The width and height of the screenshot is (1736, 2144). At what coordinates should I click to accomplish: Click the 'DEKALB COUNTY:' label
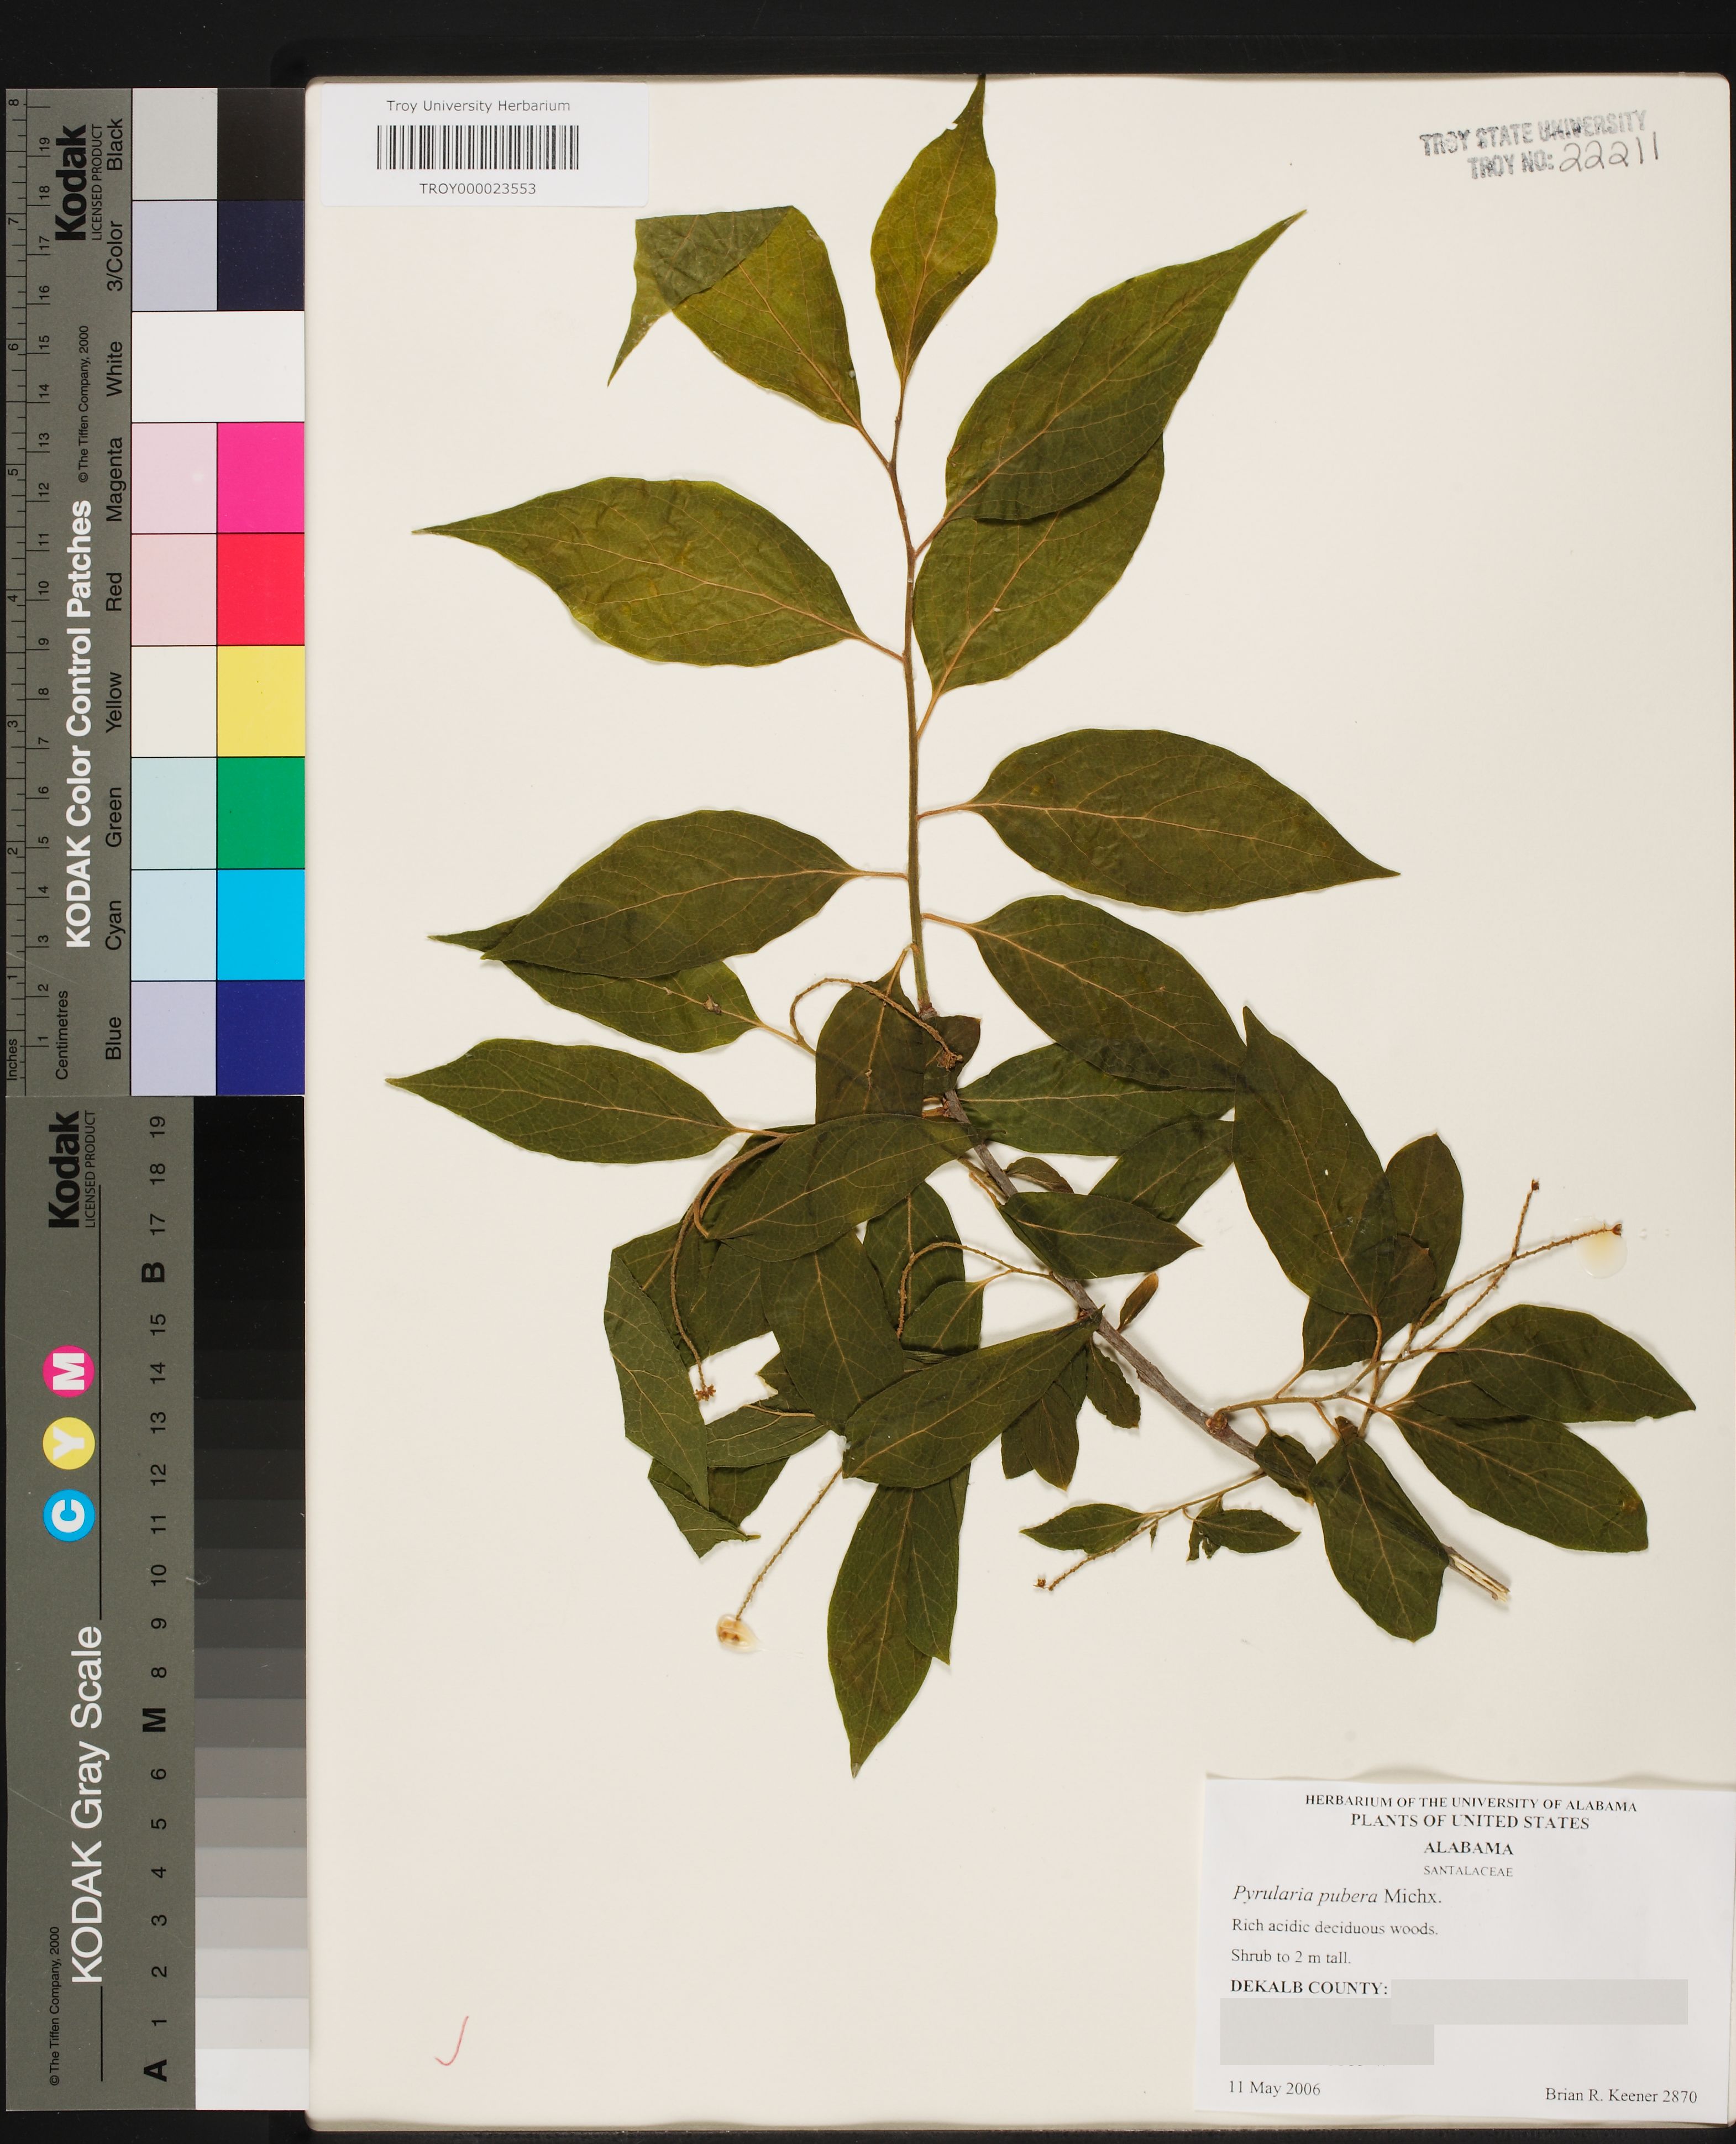pyautogui.click(x=1309, y=1987)
